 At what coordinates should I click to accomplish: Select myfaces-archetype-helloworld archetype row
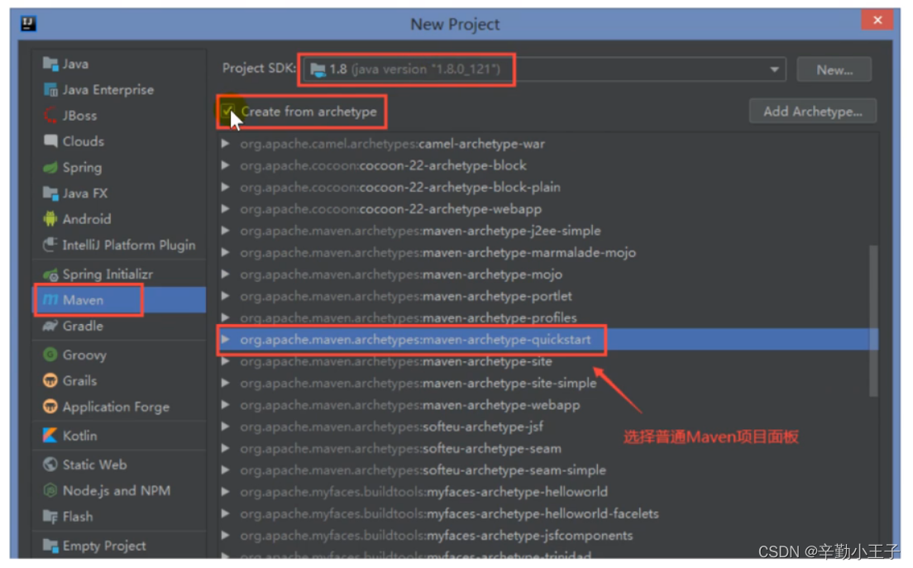(x=547, y=492)
